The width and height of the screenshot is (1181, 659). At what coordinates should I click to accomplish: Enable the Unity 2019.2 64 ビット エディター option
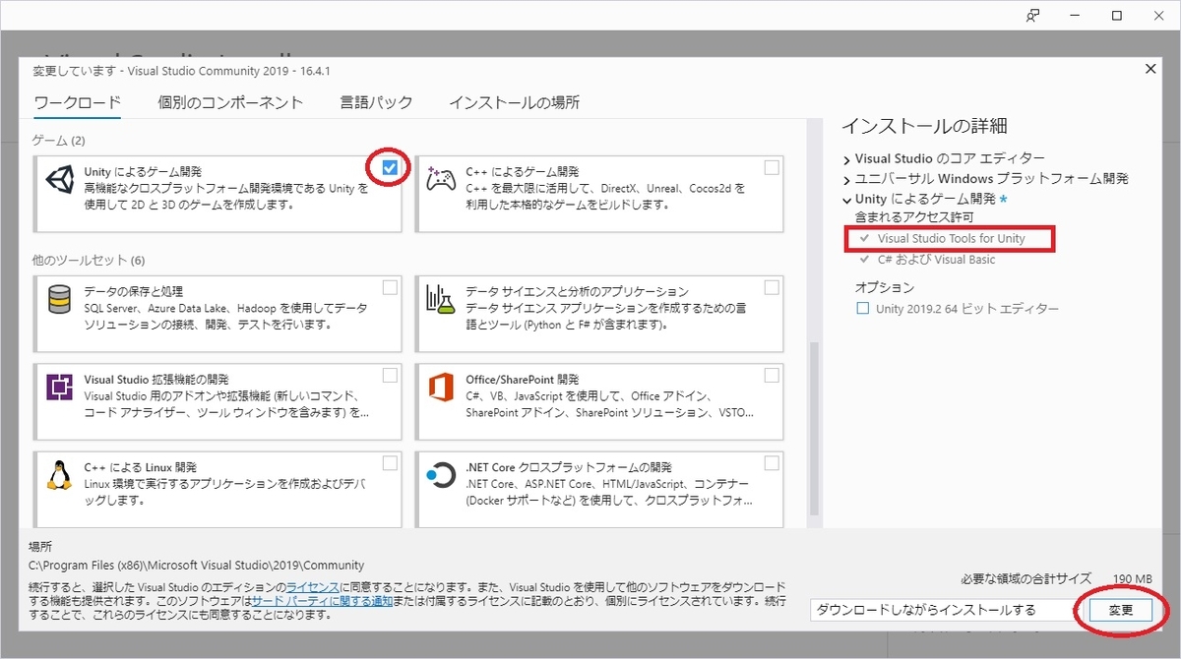pos(863,309)
